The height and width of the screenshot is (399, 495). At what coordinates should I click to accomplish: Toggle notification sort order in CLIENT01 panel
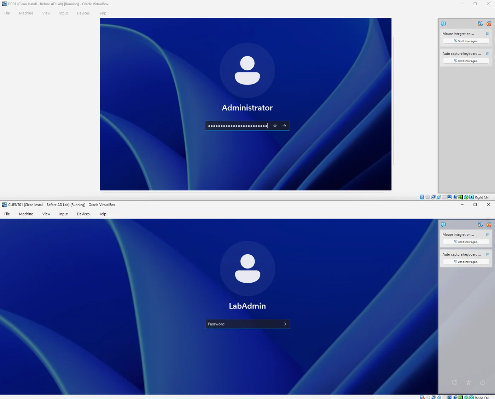point(480,224)
